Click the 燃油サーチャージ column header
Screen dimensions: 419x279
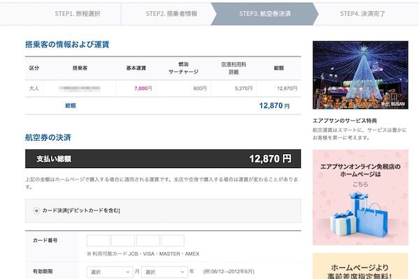[184, 68]
